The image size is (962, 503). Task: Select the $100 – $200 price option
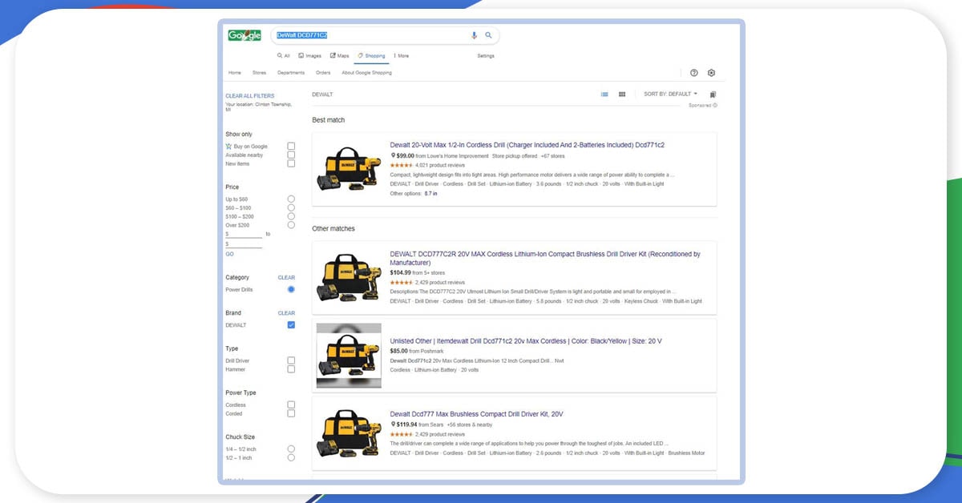(291, 216)
